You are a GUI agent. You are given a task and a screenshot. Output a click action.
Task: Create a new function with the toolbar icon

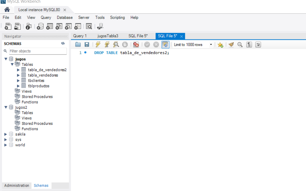point(78,26)
